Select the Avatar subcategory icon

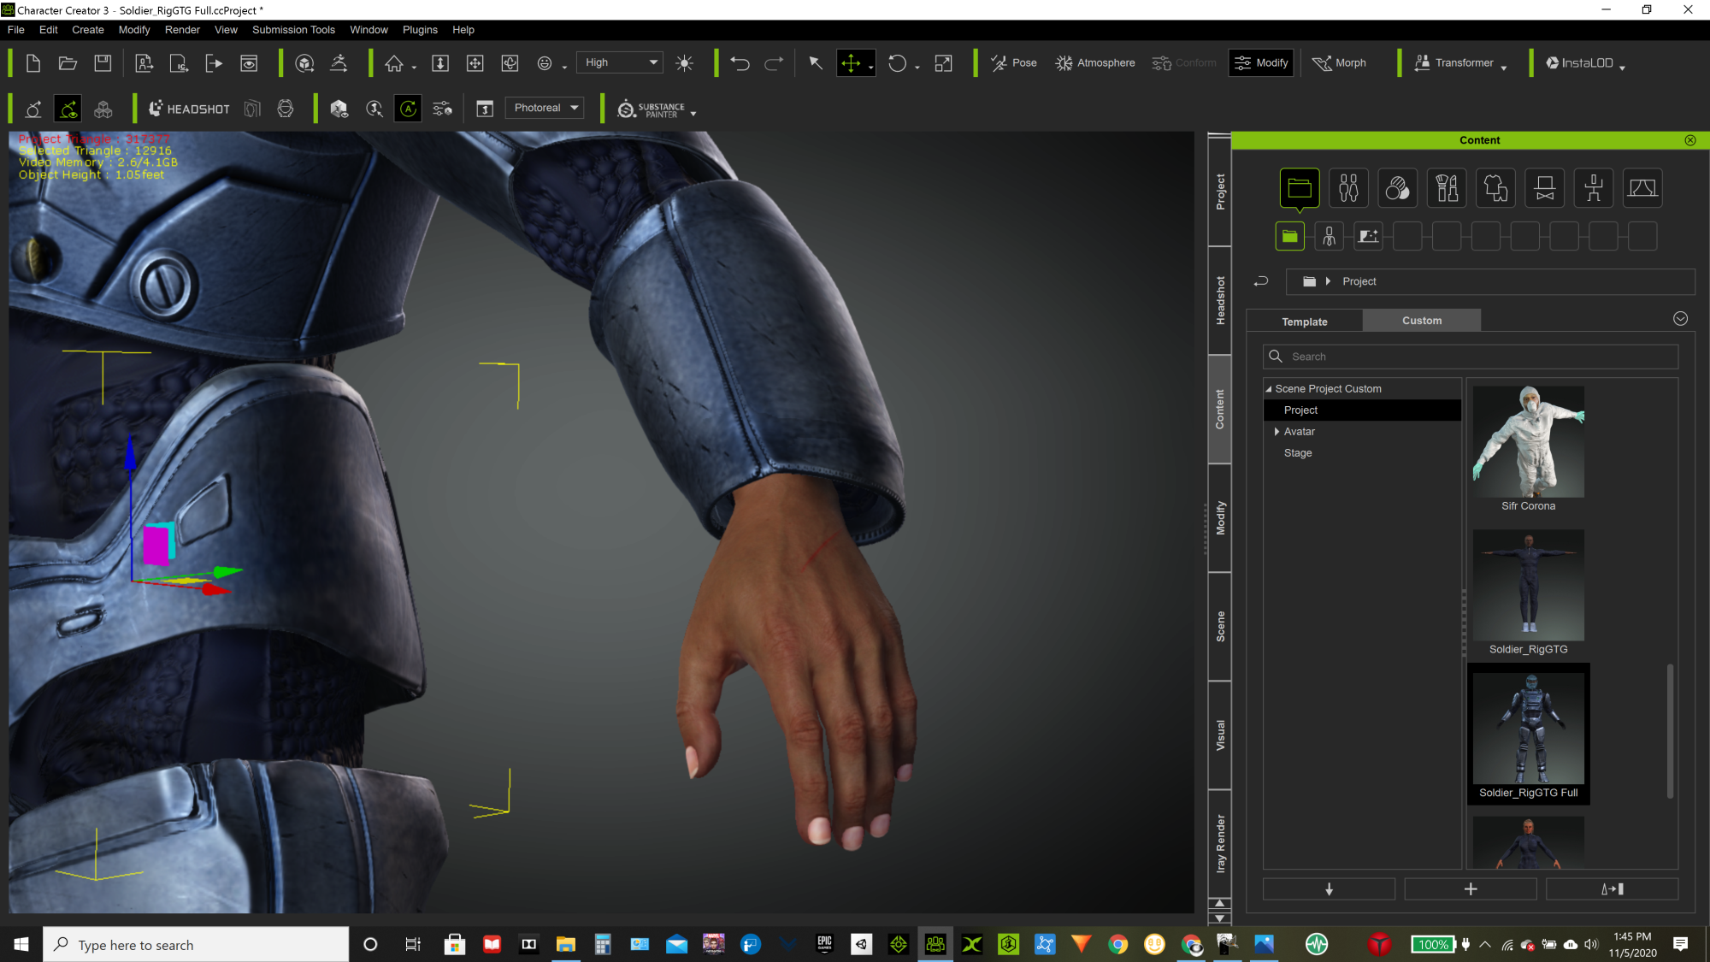click(1329, 236)
